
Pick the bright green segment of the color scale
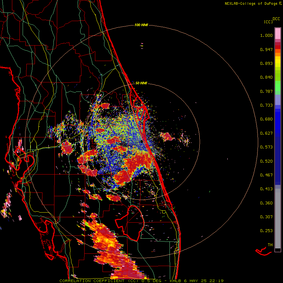click(x=278, y=86)
